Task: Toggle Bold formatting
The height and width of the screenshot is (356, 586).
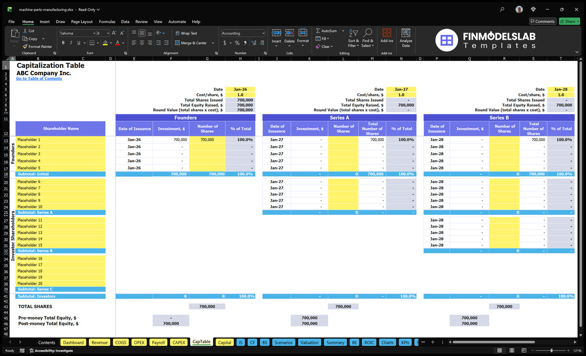Action: click(63, 43)
